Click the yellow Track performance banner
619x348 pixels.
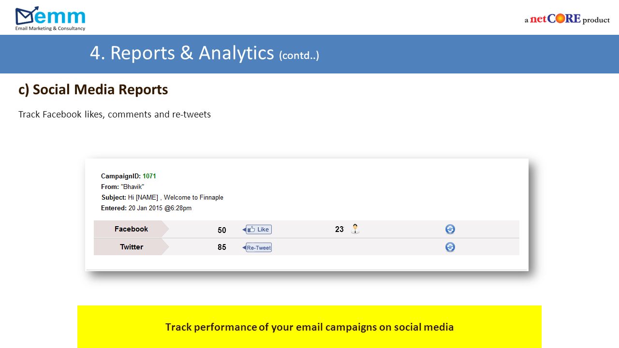point(309,327)
